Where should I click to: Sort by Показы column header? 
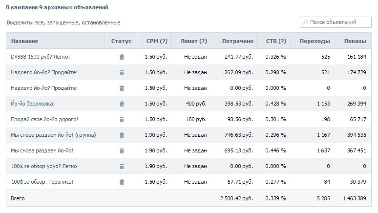pyautogui.click(x=355, y=41)
